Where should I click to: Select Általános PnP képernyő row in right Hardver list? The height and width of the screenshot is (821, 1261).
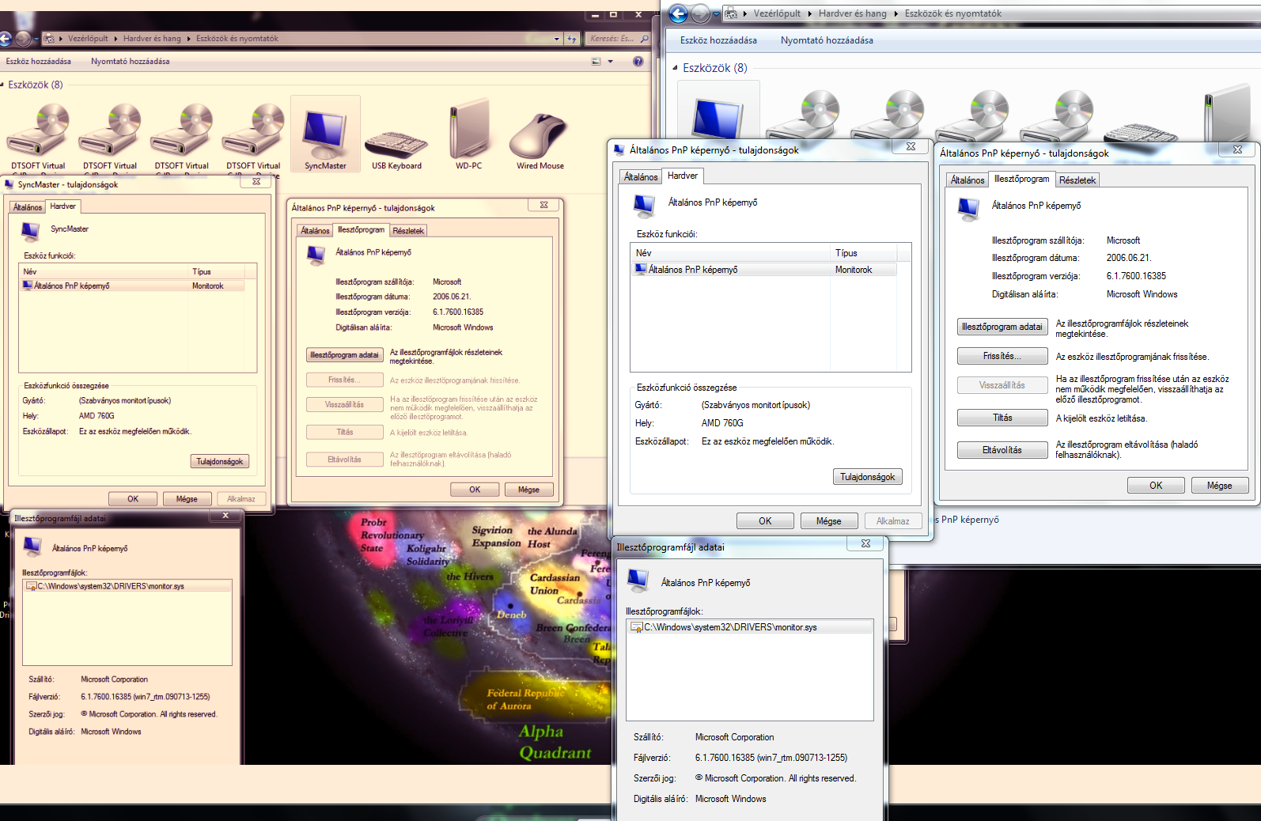(x=765, y=270)
